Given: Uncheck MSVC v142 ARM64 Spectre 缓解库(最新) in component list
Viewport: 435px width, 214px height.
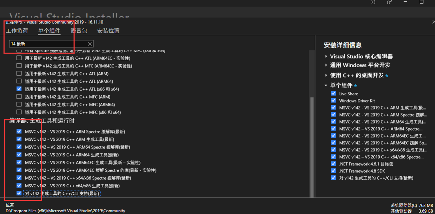Looking at the screenshot, I should [19, 147].
